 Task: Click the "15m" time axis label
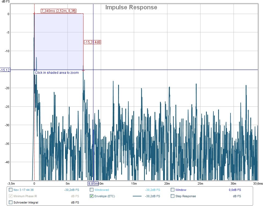[x=134, y=184]
